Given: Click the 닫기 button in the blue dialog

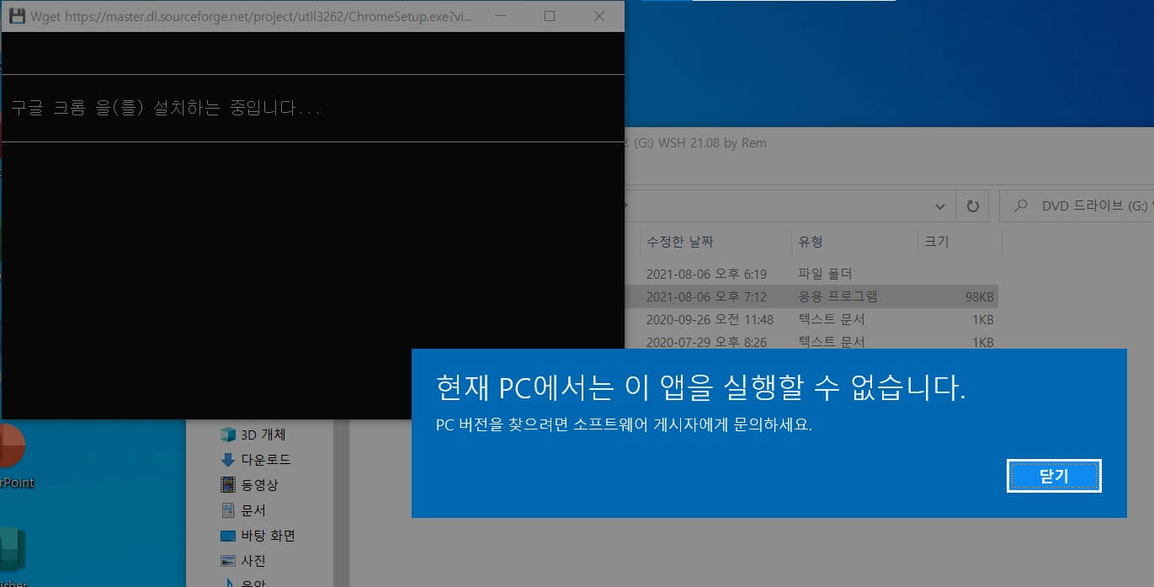Looking at the screenshot, I should pyautogui.click(x=1054, y=477).
